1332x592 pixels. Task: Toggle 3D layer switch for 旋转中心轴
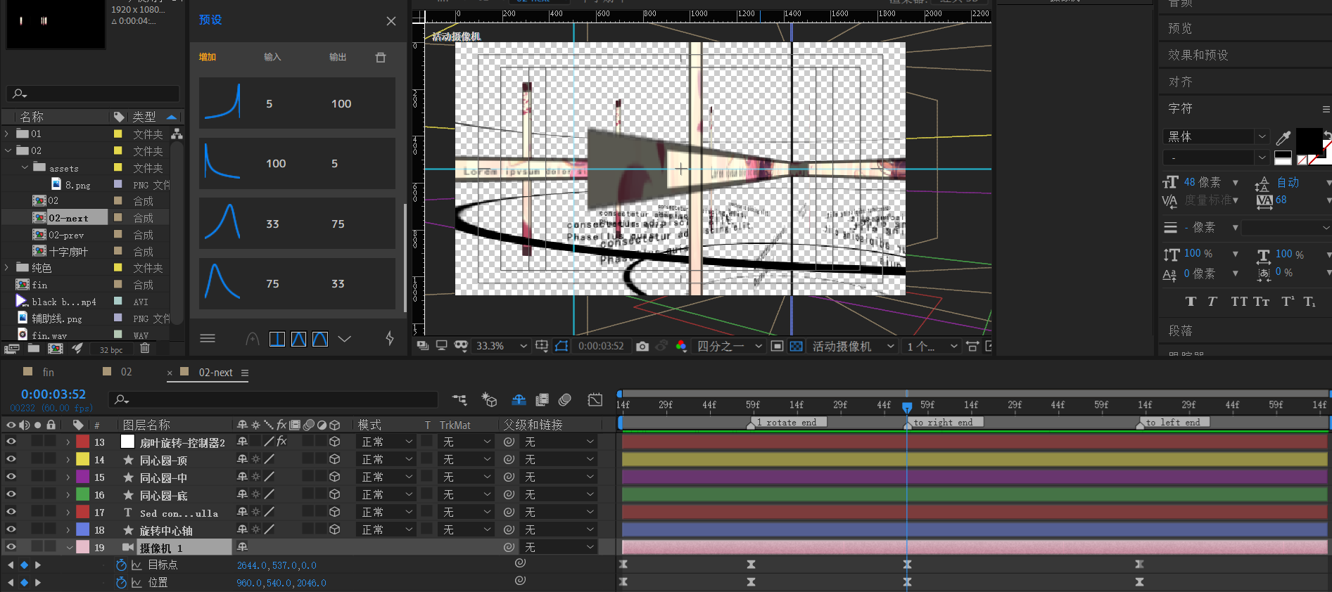[x=335, y=529]
